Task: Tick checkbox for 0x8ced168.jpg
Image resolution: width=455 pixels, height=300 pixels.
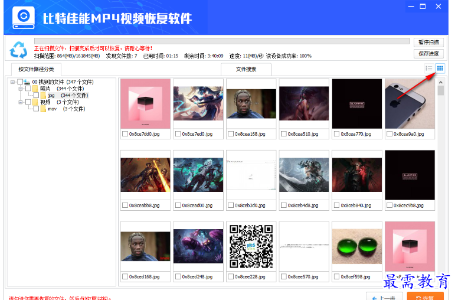Action: (125, 276)
